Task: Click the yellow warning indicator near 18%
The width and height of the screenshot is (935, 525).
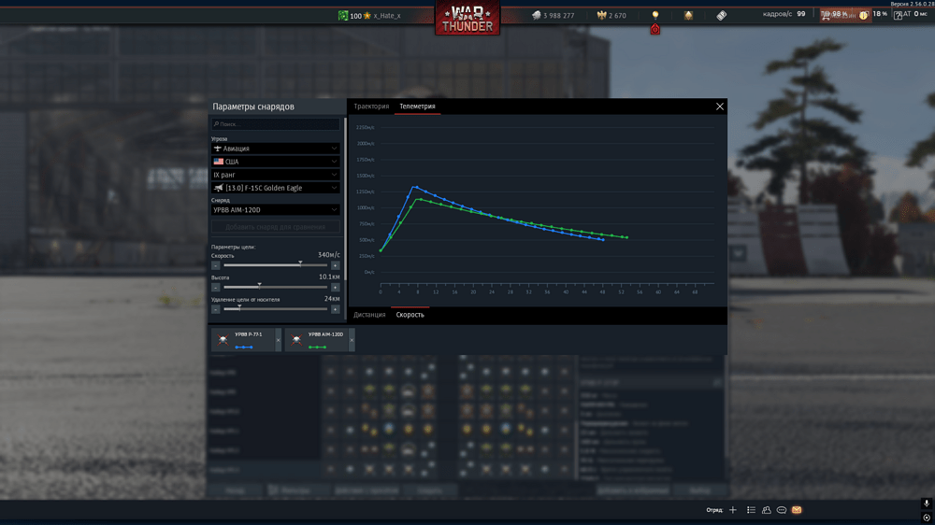Action: click(x=863, y=16)
